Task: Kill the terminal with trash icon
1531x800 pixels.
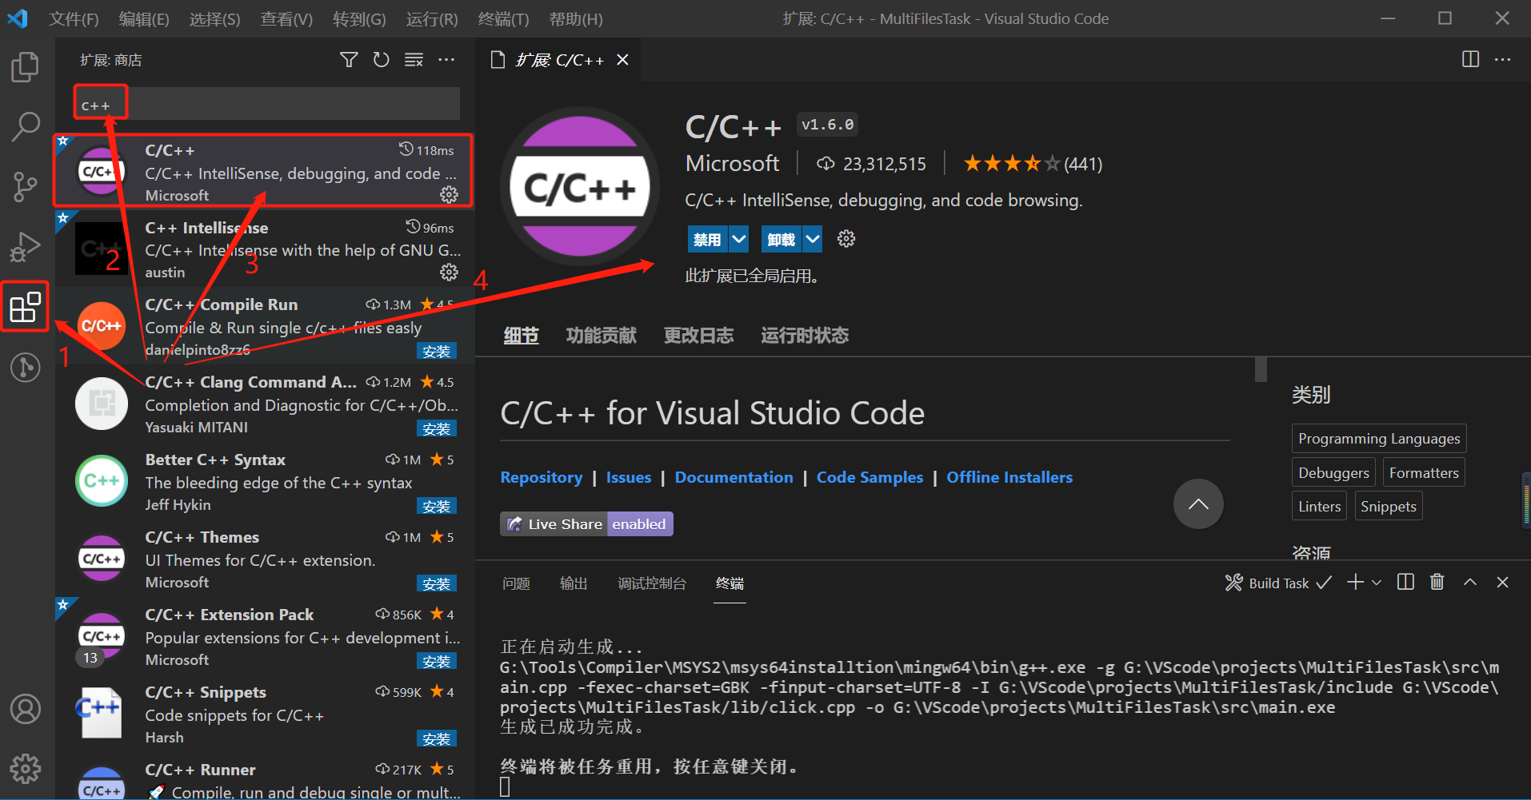Action: pos(1437,582)
